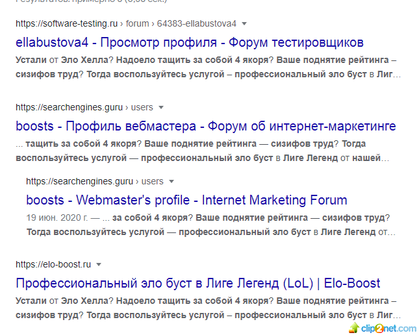Screen dimensions: 419x335
Task: Expand options arrow next to software-testing.ru URL
Action: pyautogui.click(x=244, y=24)
